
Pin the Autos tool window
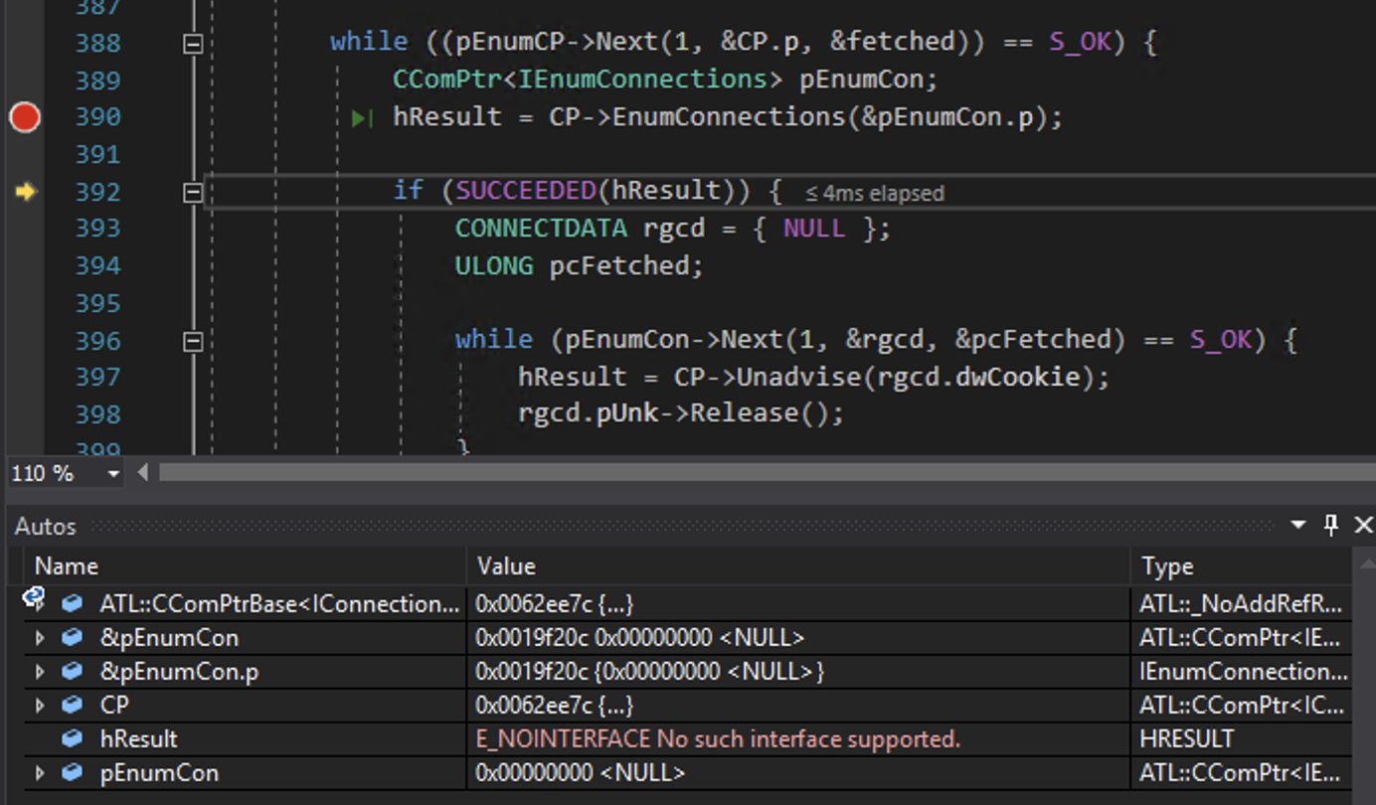pos(1331,525)
